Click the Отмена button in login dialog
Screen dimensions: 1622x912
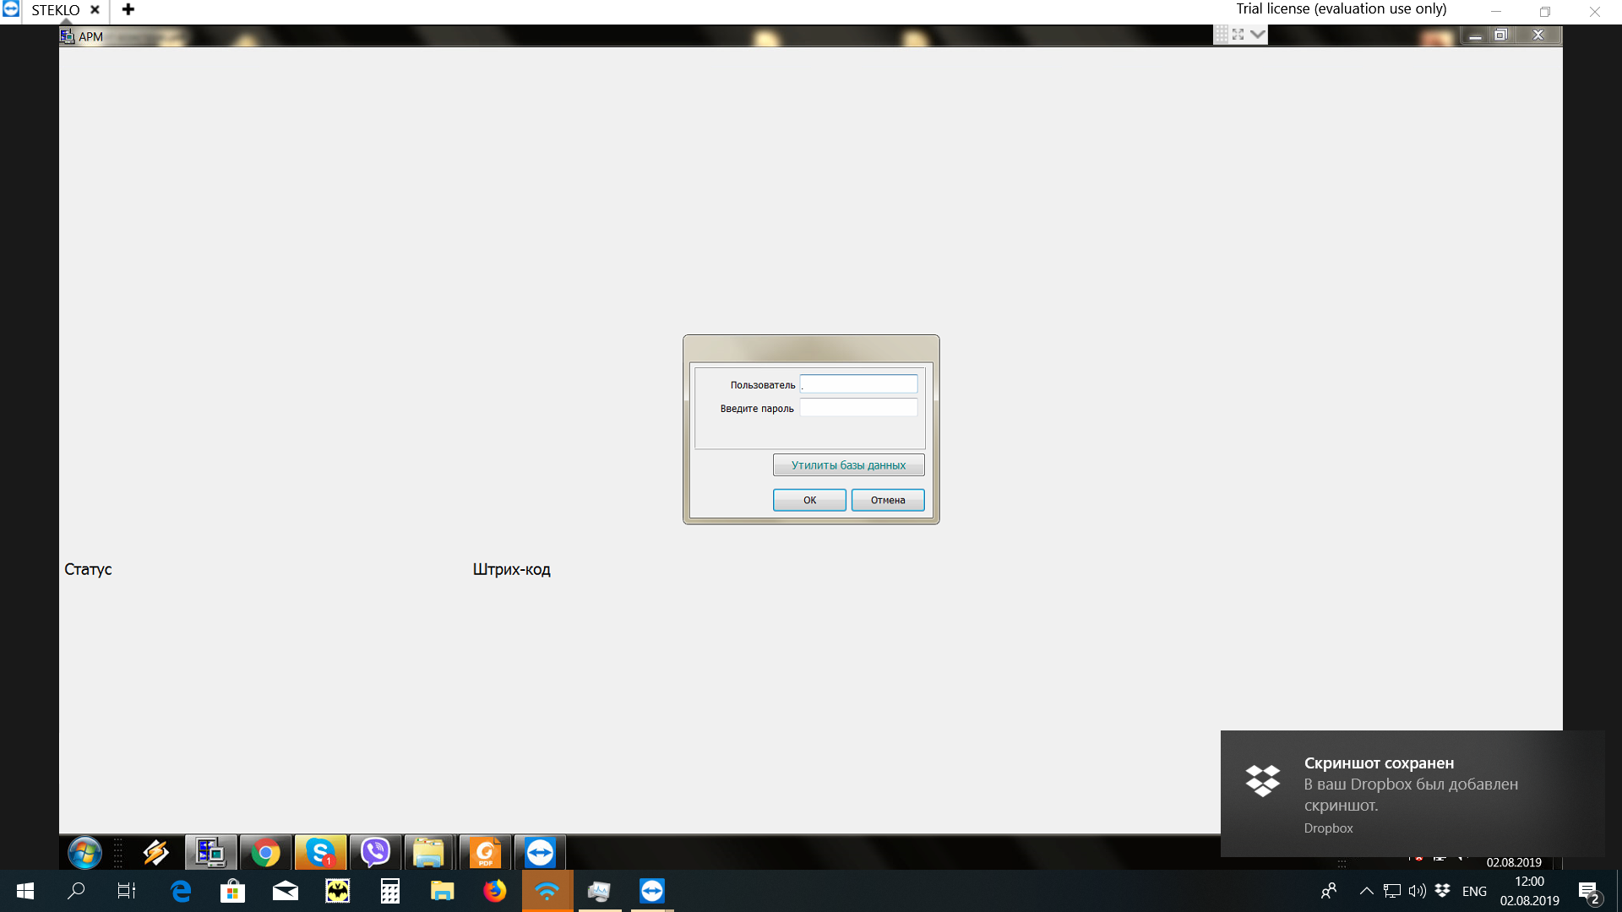click(888, 500)
